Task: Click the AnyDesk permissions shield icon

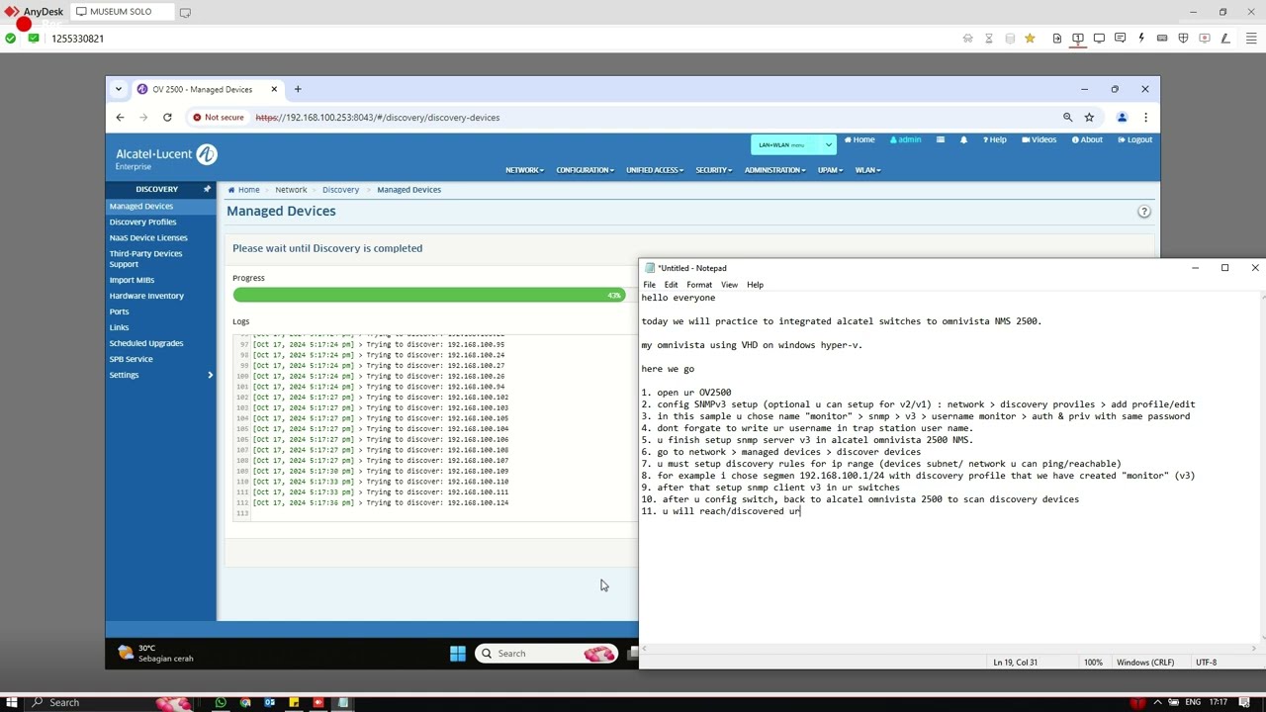Action: pos(1184,39)
